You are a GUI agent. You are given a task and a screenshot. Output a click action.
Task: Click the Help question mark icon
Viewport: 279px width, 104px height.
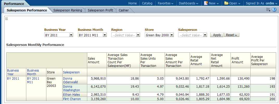click(x=274, y=10)
